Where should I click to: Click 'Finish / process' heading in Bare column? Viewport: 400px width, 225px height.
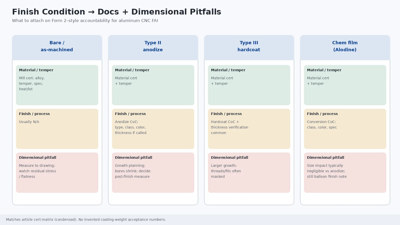[34, 114]
